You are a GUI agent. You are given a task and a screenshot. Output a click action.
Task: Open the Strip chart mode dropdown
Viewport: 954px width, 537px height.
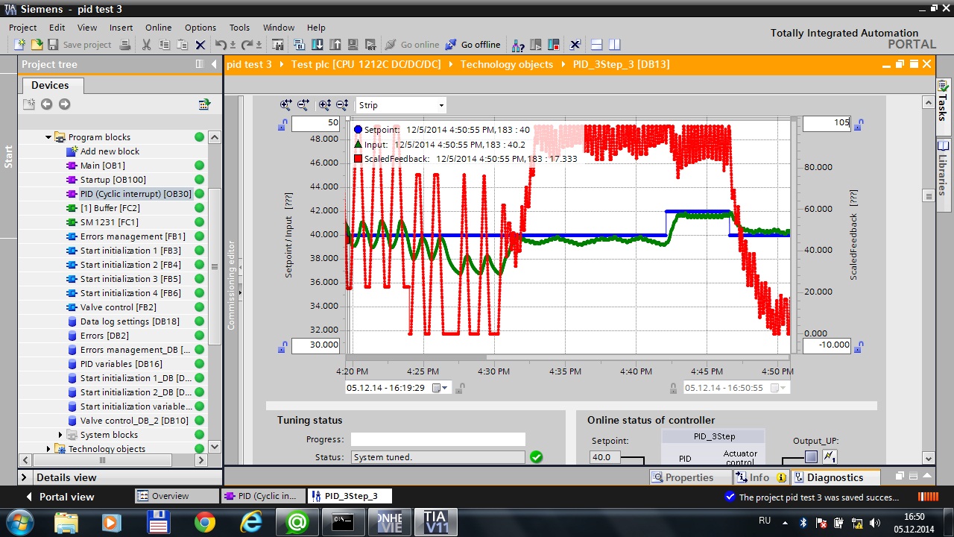pyautogui.click(x=441, y=106)
